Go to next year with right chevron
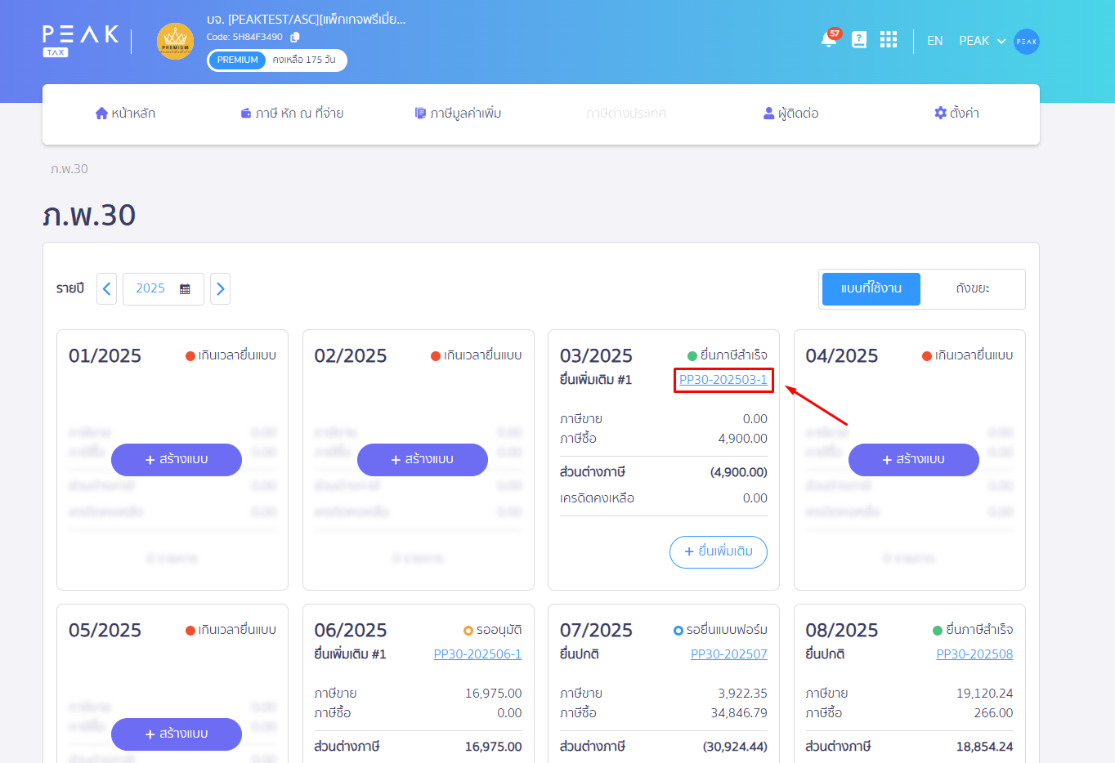 (220, 289)
